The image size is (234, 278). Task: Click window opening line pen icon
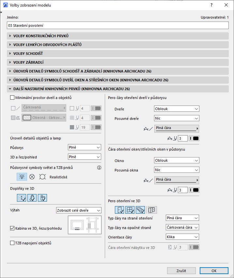172,190
